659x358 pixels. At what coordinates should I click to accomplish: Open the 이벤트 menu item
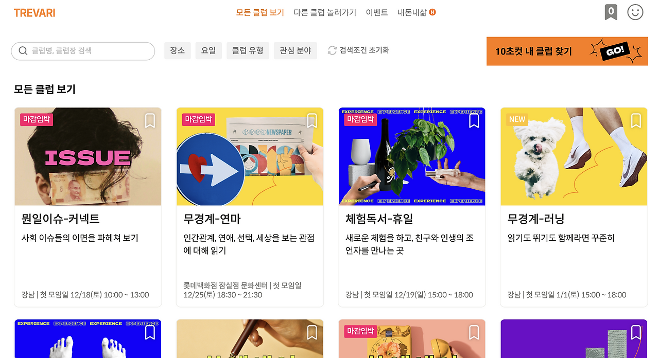point(377,12)
